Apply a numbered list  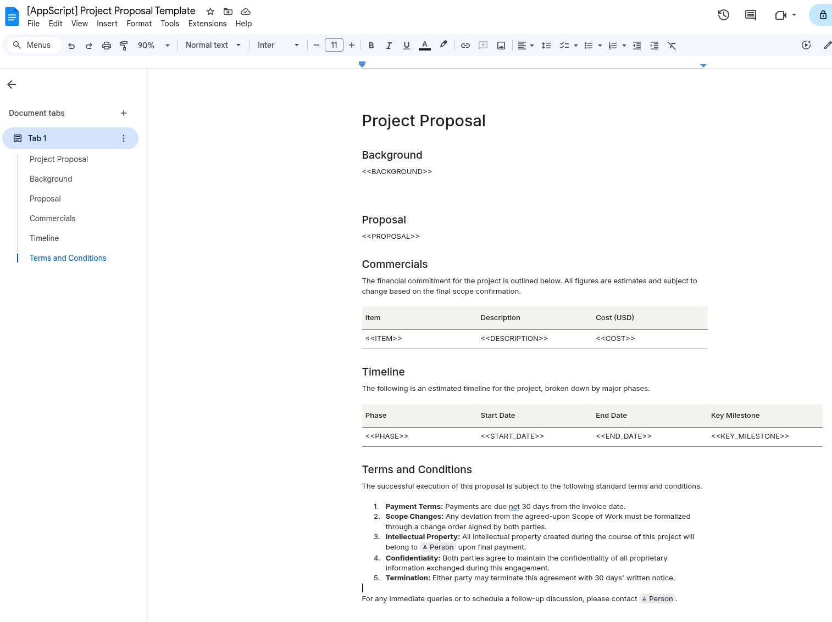[x=613, y=46]
